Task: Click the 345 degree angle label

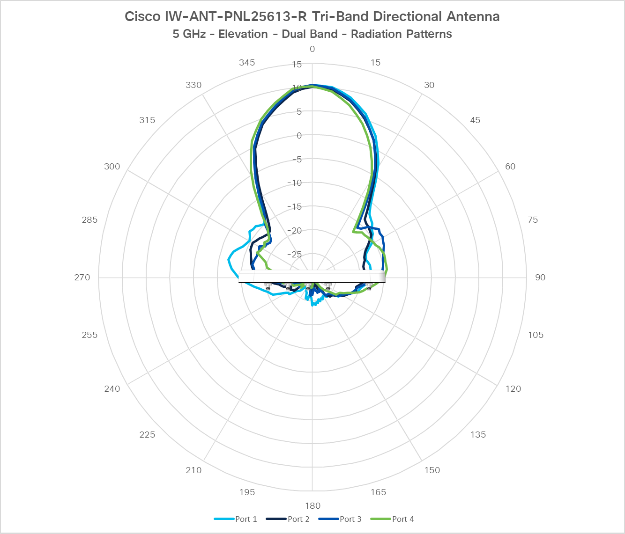Action: (247, 63)
